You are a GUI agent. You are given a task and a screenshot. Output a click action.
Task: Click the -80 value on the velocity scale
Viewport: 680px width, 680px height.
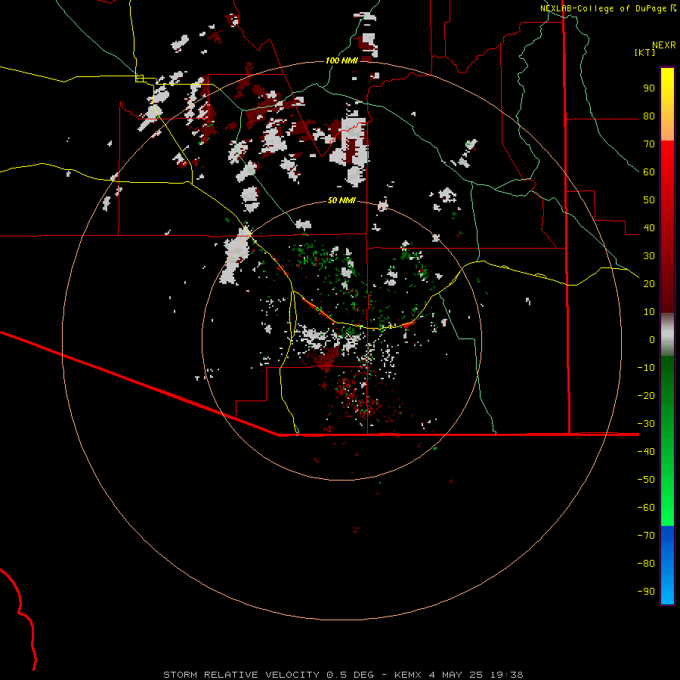[646, 564]
